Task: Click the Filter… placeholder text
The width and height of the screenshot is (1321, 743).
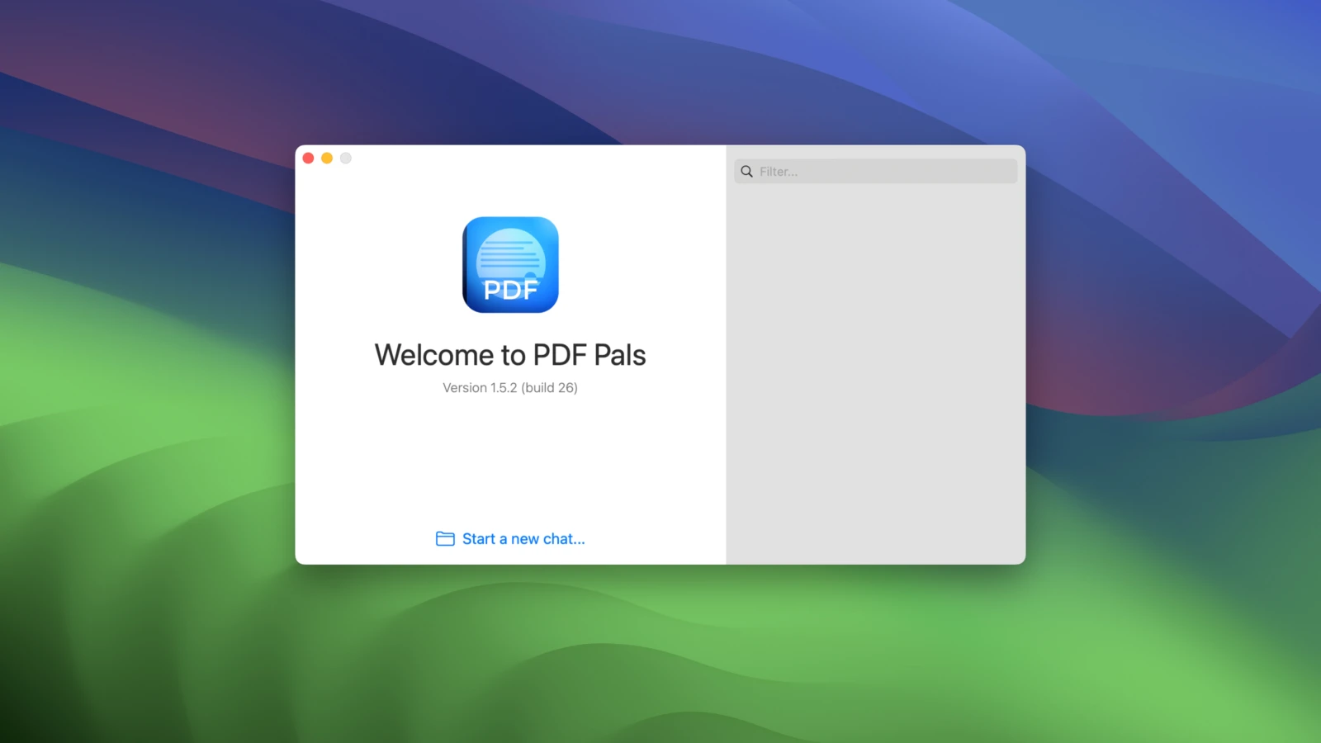Action: [x=779, y=172]
